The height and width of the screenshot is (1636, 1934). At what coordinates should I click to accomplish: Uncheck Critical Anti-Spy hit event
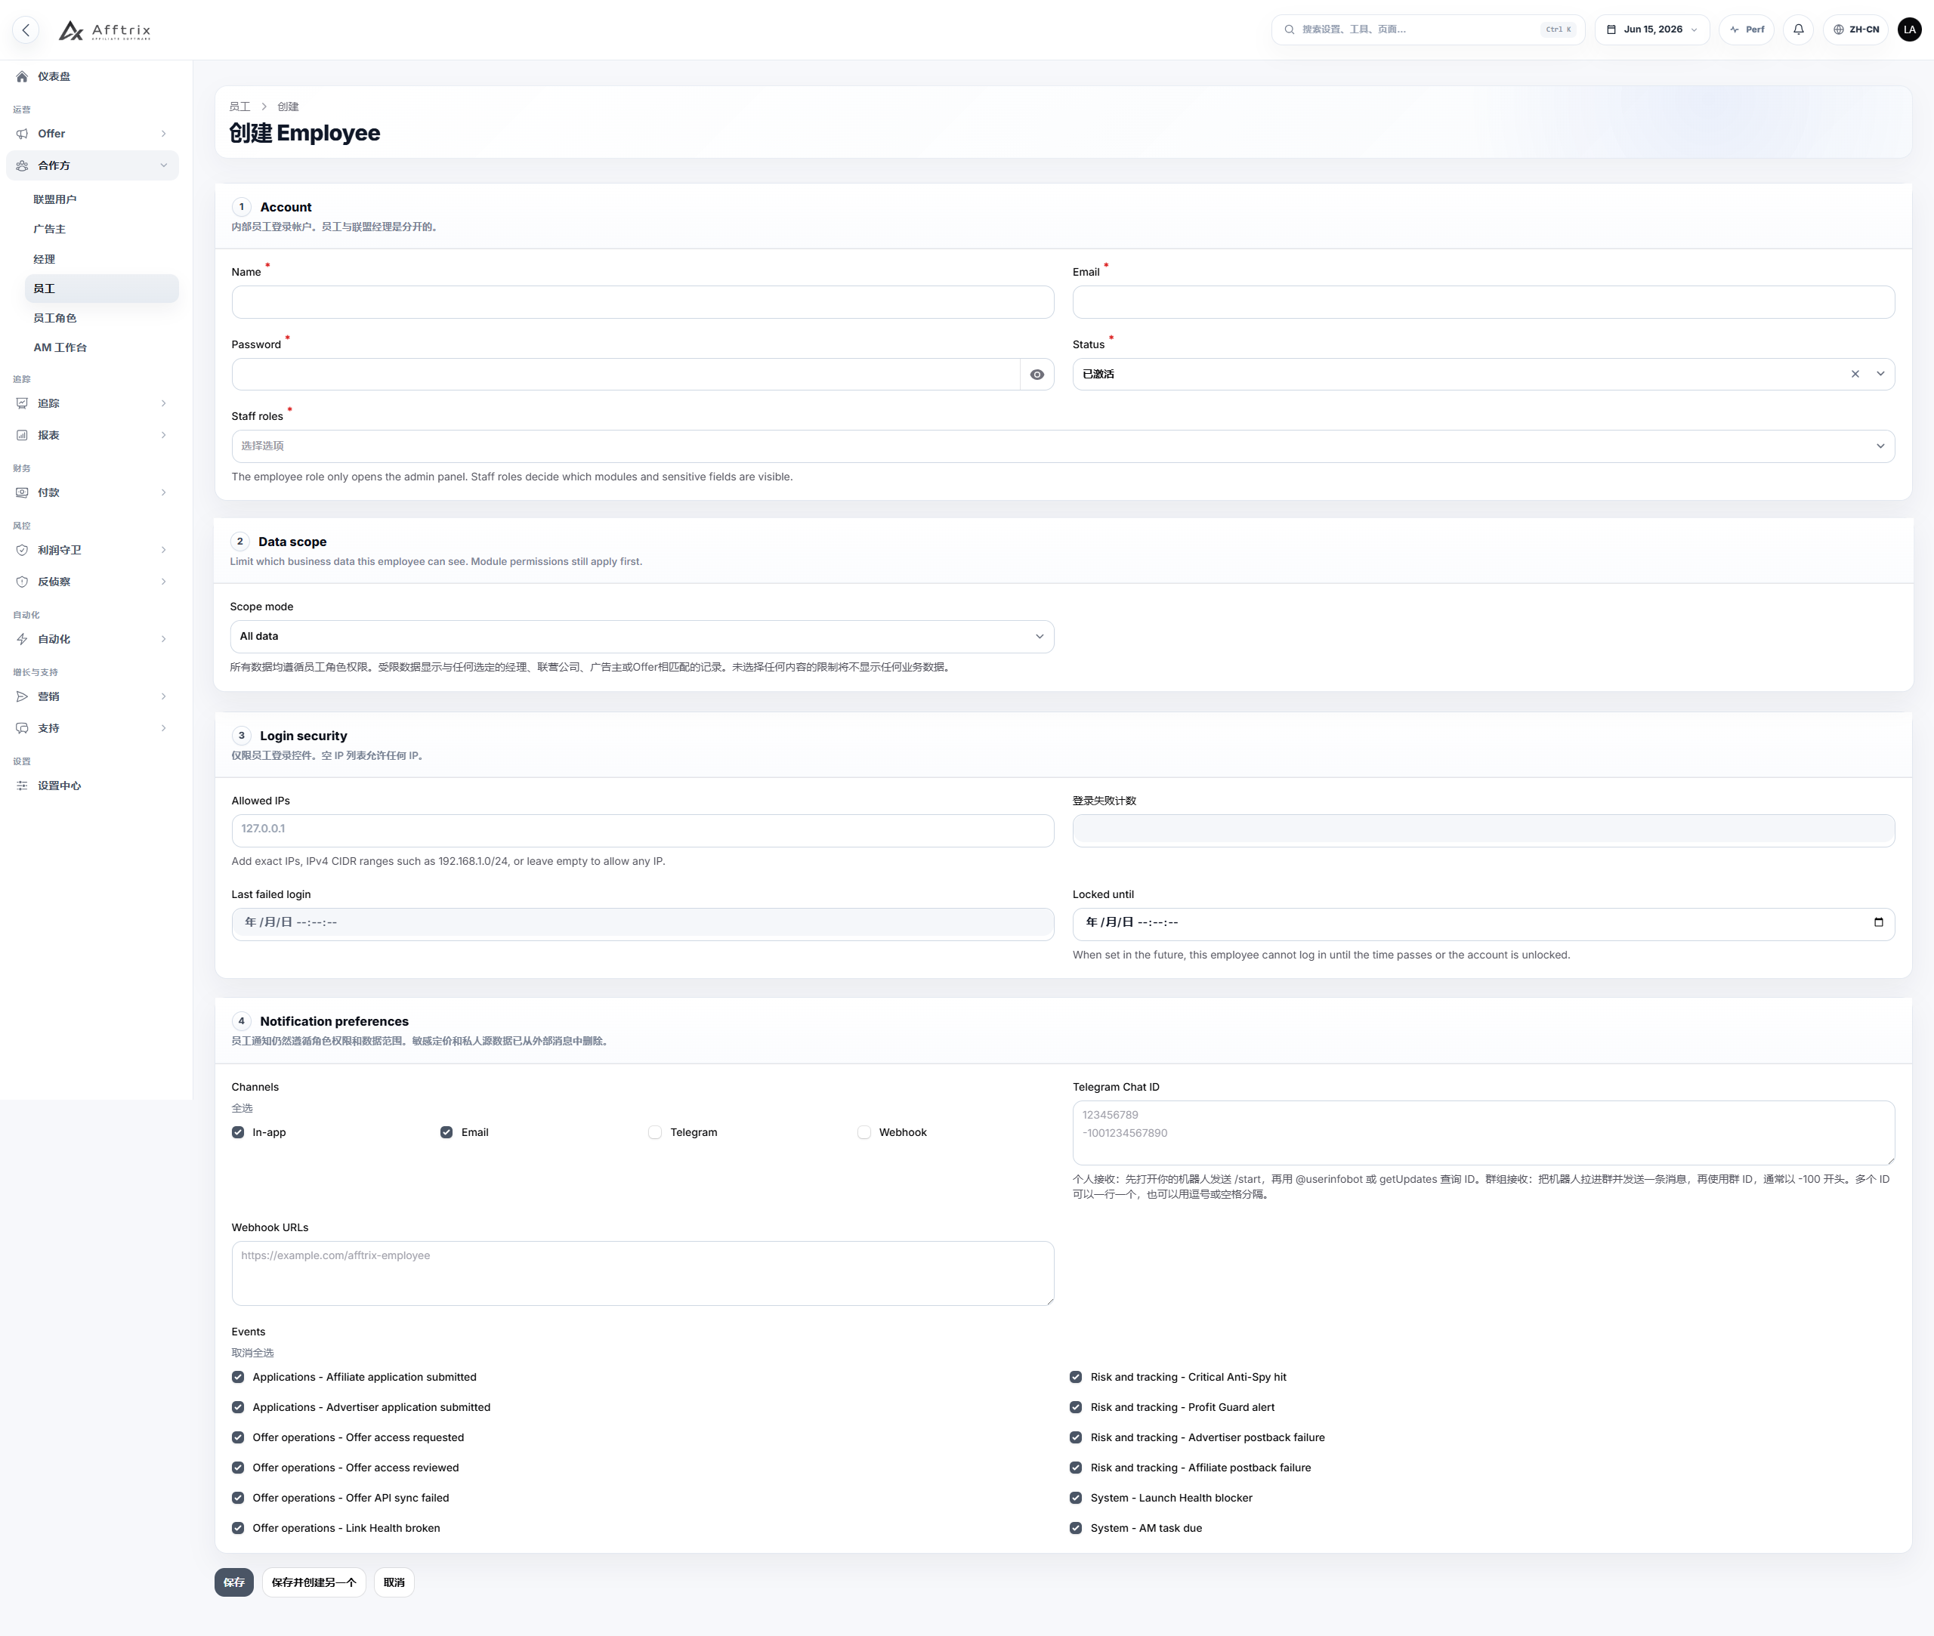tap(1076, 1377)
